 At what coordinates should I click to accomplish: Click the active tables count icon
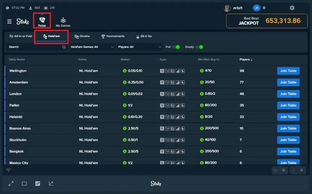[46, 8]
